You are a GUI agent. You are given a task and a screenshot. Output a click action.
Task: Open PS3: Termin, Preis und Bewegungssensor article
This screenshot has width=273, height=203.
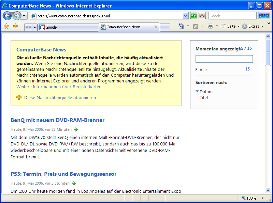point(63,174)
